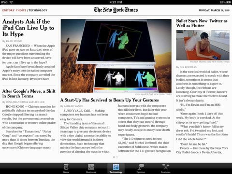Tap the Technology header label
Viewport: 232px width, 174px height.
pos(38,10)
